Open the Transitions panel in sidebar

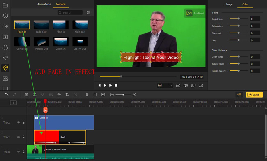5,58
